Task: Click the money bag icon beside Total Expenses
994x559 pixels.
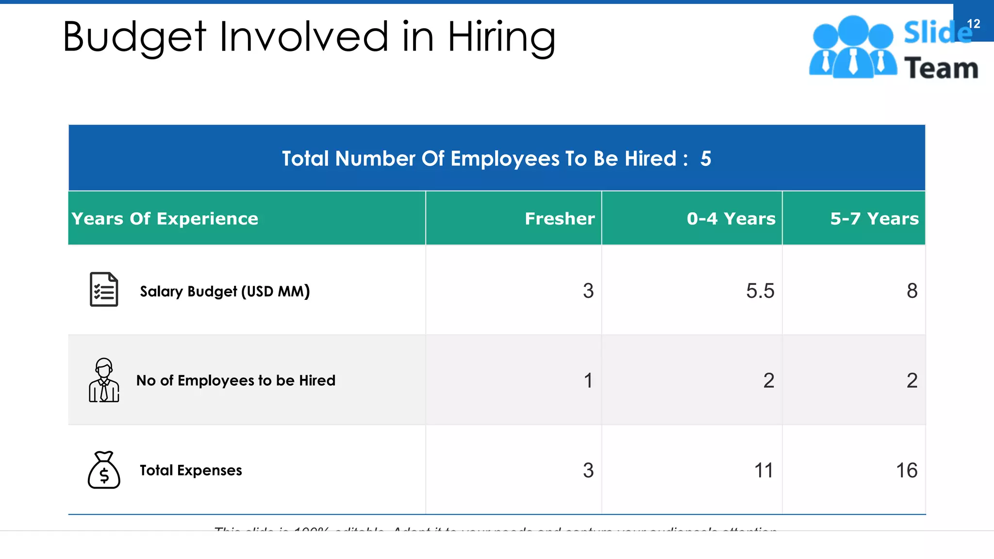Action: pyautogui.click(x=104, y=470)
